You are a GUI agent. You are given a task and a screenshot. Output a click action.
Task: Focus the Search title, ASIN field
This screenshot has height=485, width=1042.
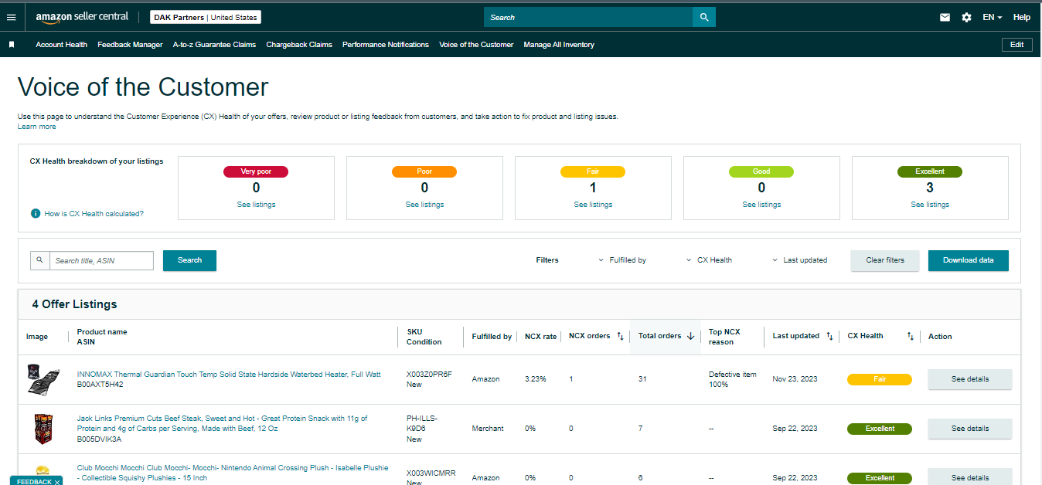tap(101, 260)
